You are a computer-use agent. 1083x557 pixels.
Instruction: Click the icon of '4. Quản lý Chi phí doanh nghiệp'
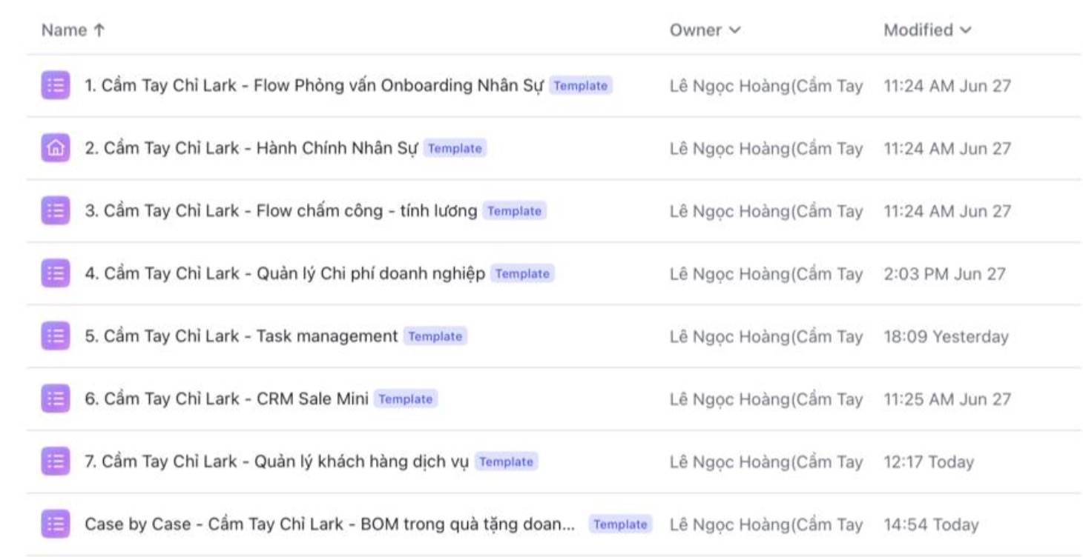[x=56, y=273]
